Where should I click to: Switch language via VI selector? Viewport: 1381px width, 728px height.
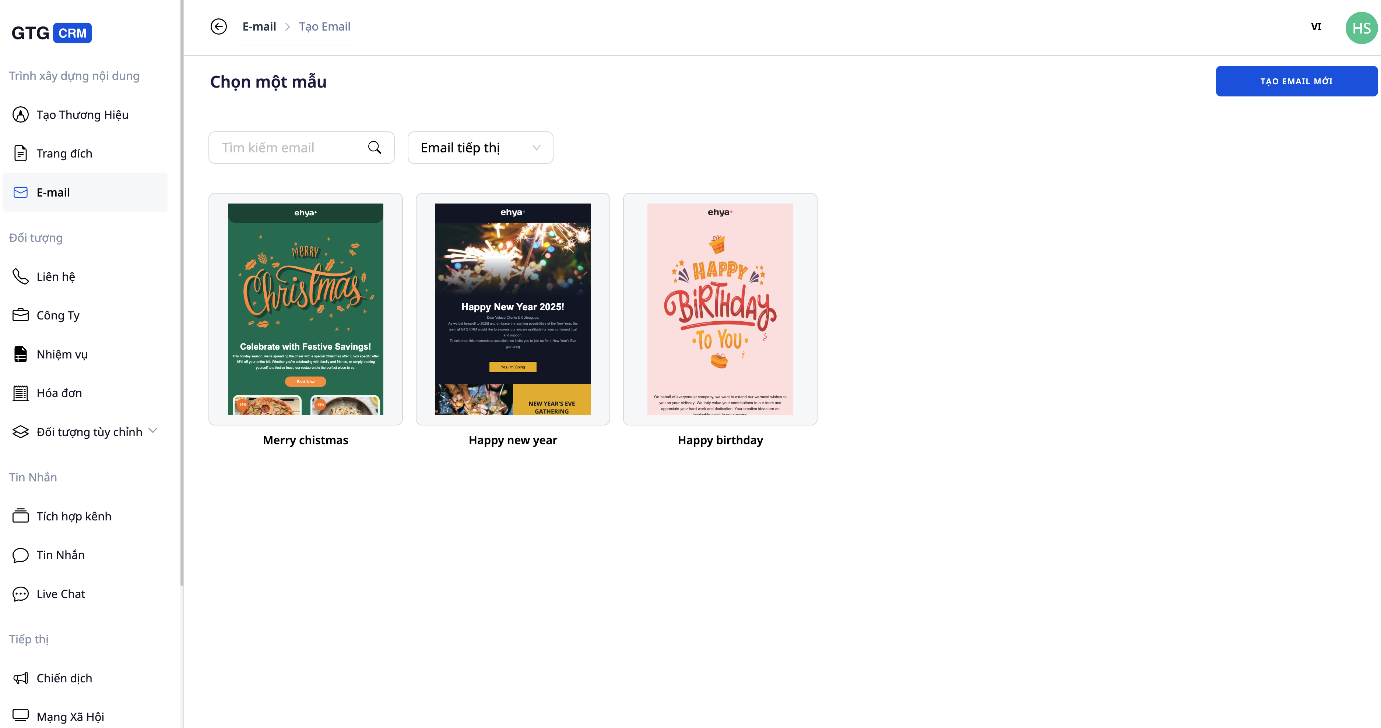point(1315,27)
